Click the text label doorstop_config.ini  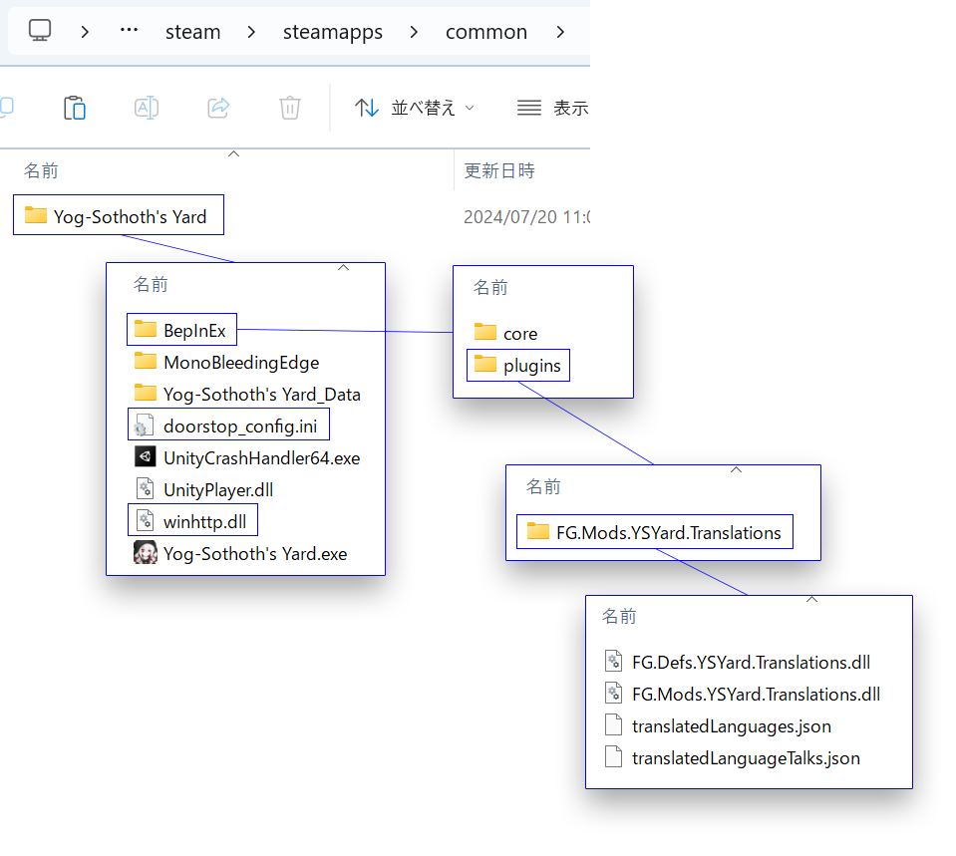pyautogui.click(x=240, y=427)
